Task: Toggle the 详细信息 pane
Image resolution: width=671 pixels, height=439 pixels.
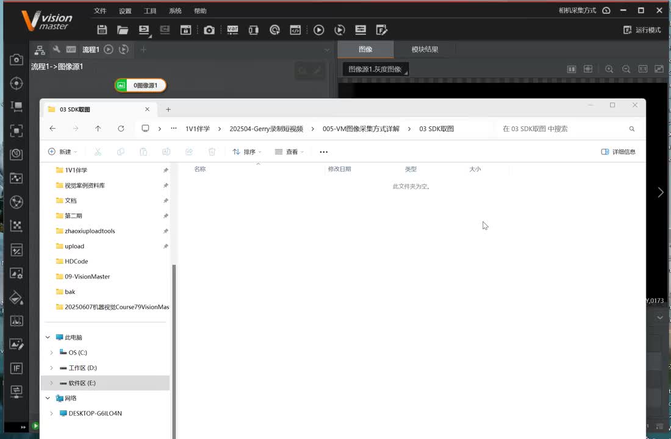Action: point(619,152)
